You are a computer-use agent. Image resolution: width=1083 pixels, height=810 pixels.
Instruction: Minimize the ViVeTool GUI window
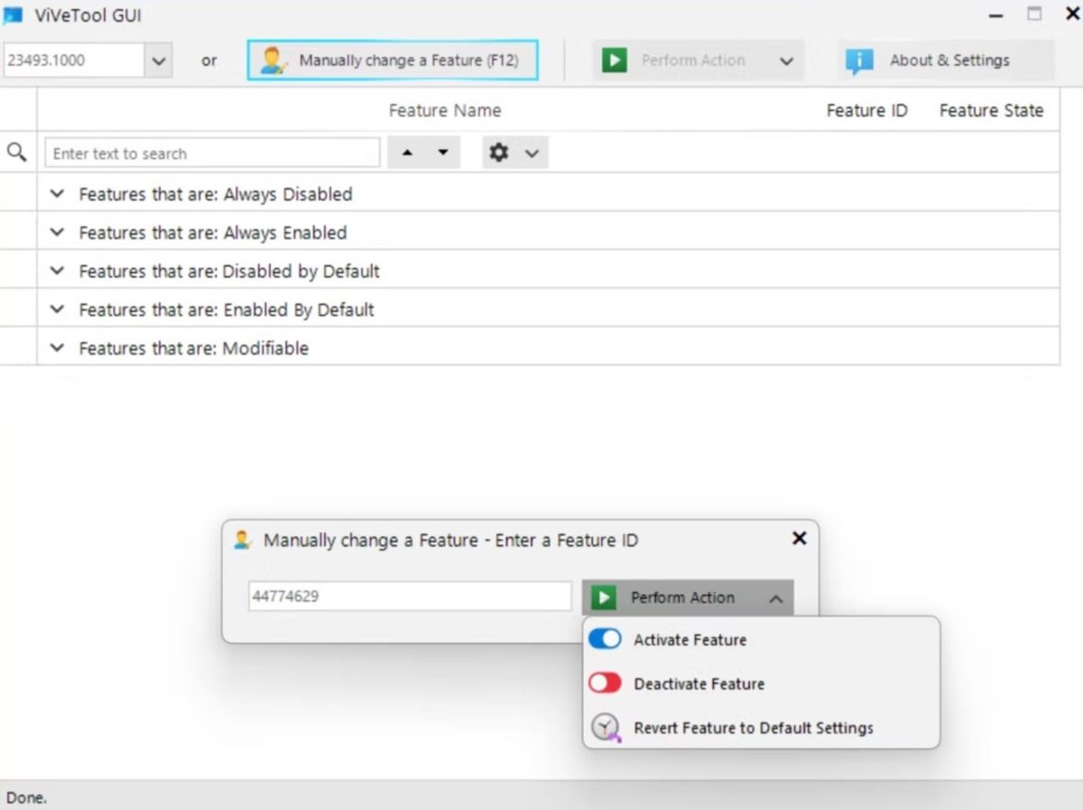[x=996, y=16]
